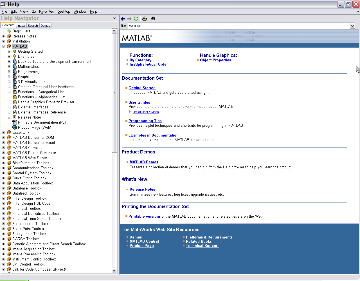Select the Examples lightbulb icon in the tree
The height and width of the screenshot is (281, 360).
tap(15, 56)
